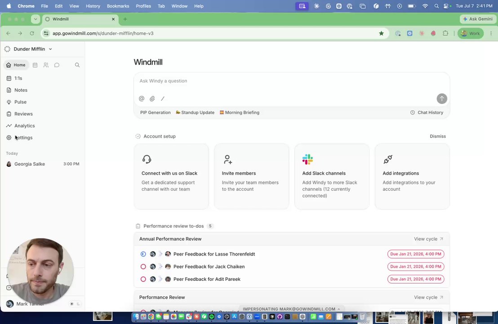Bookmark this page with star icon
The image size is (498, 324).
point(381,33)
